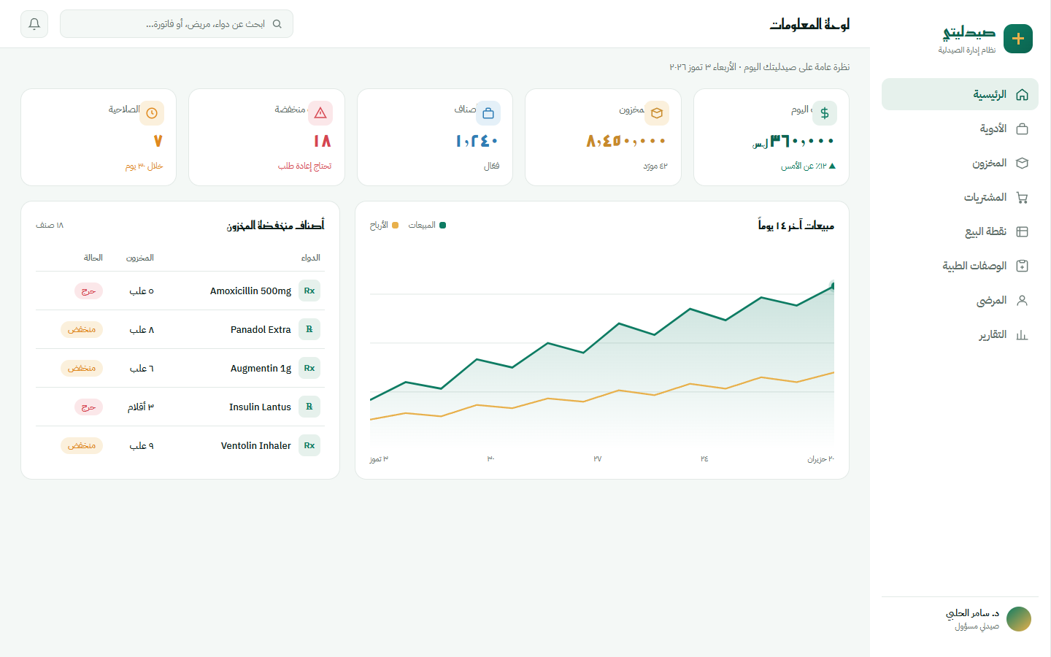Select the Panadol Extra drug name
Image resolution: width=1051 pixels, height=657 pixels.
[261, 329]
